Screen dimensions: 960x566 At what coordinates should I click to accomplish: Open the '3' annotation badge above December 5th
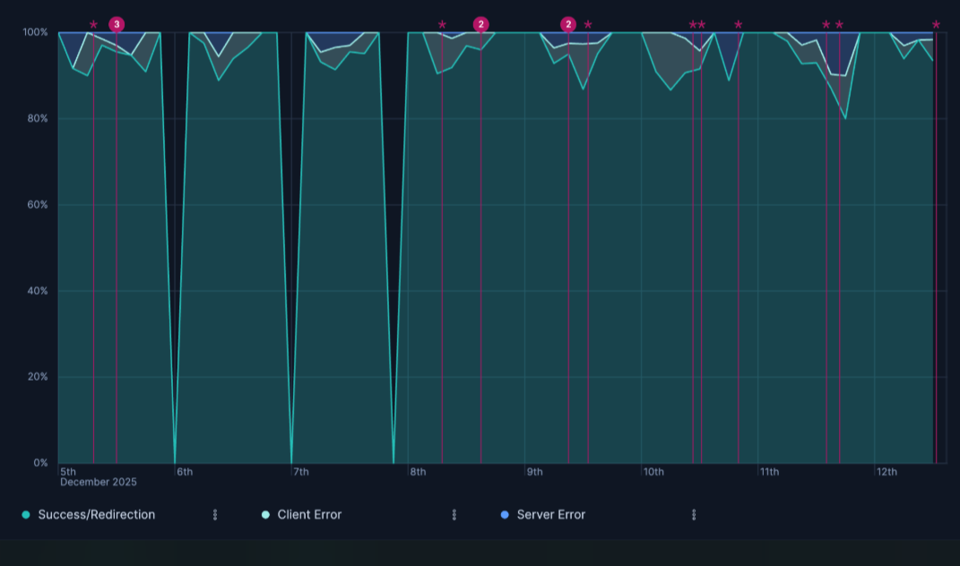(117, 21)
